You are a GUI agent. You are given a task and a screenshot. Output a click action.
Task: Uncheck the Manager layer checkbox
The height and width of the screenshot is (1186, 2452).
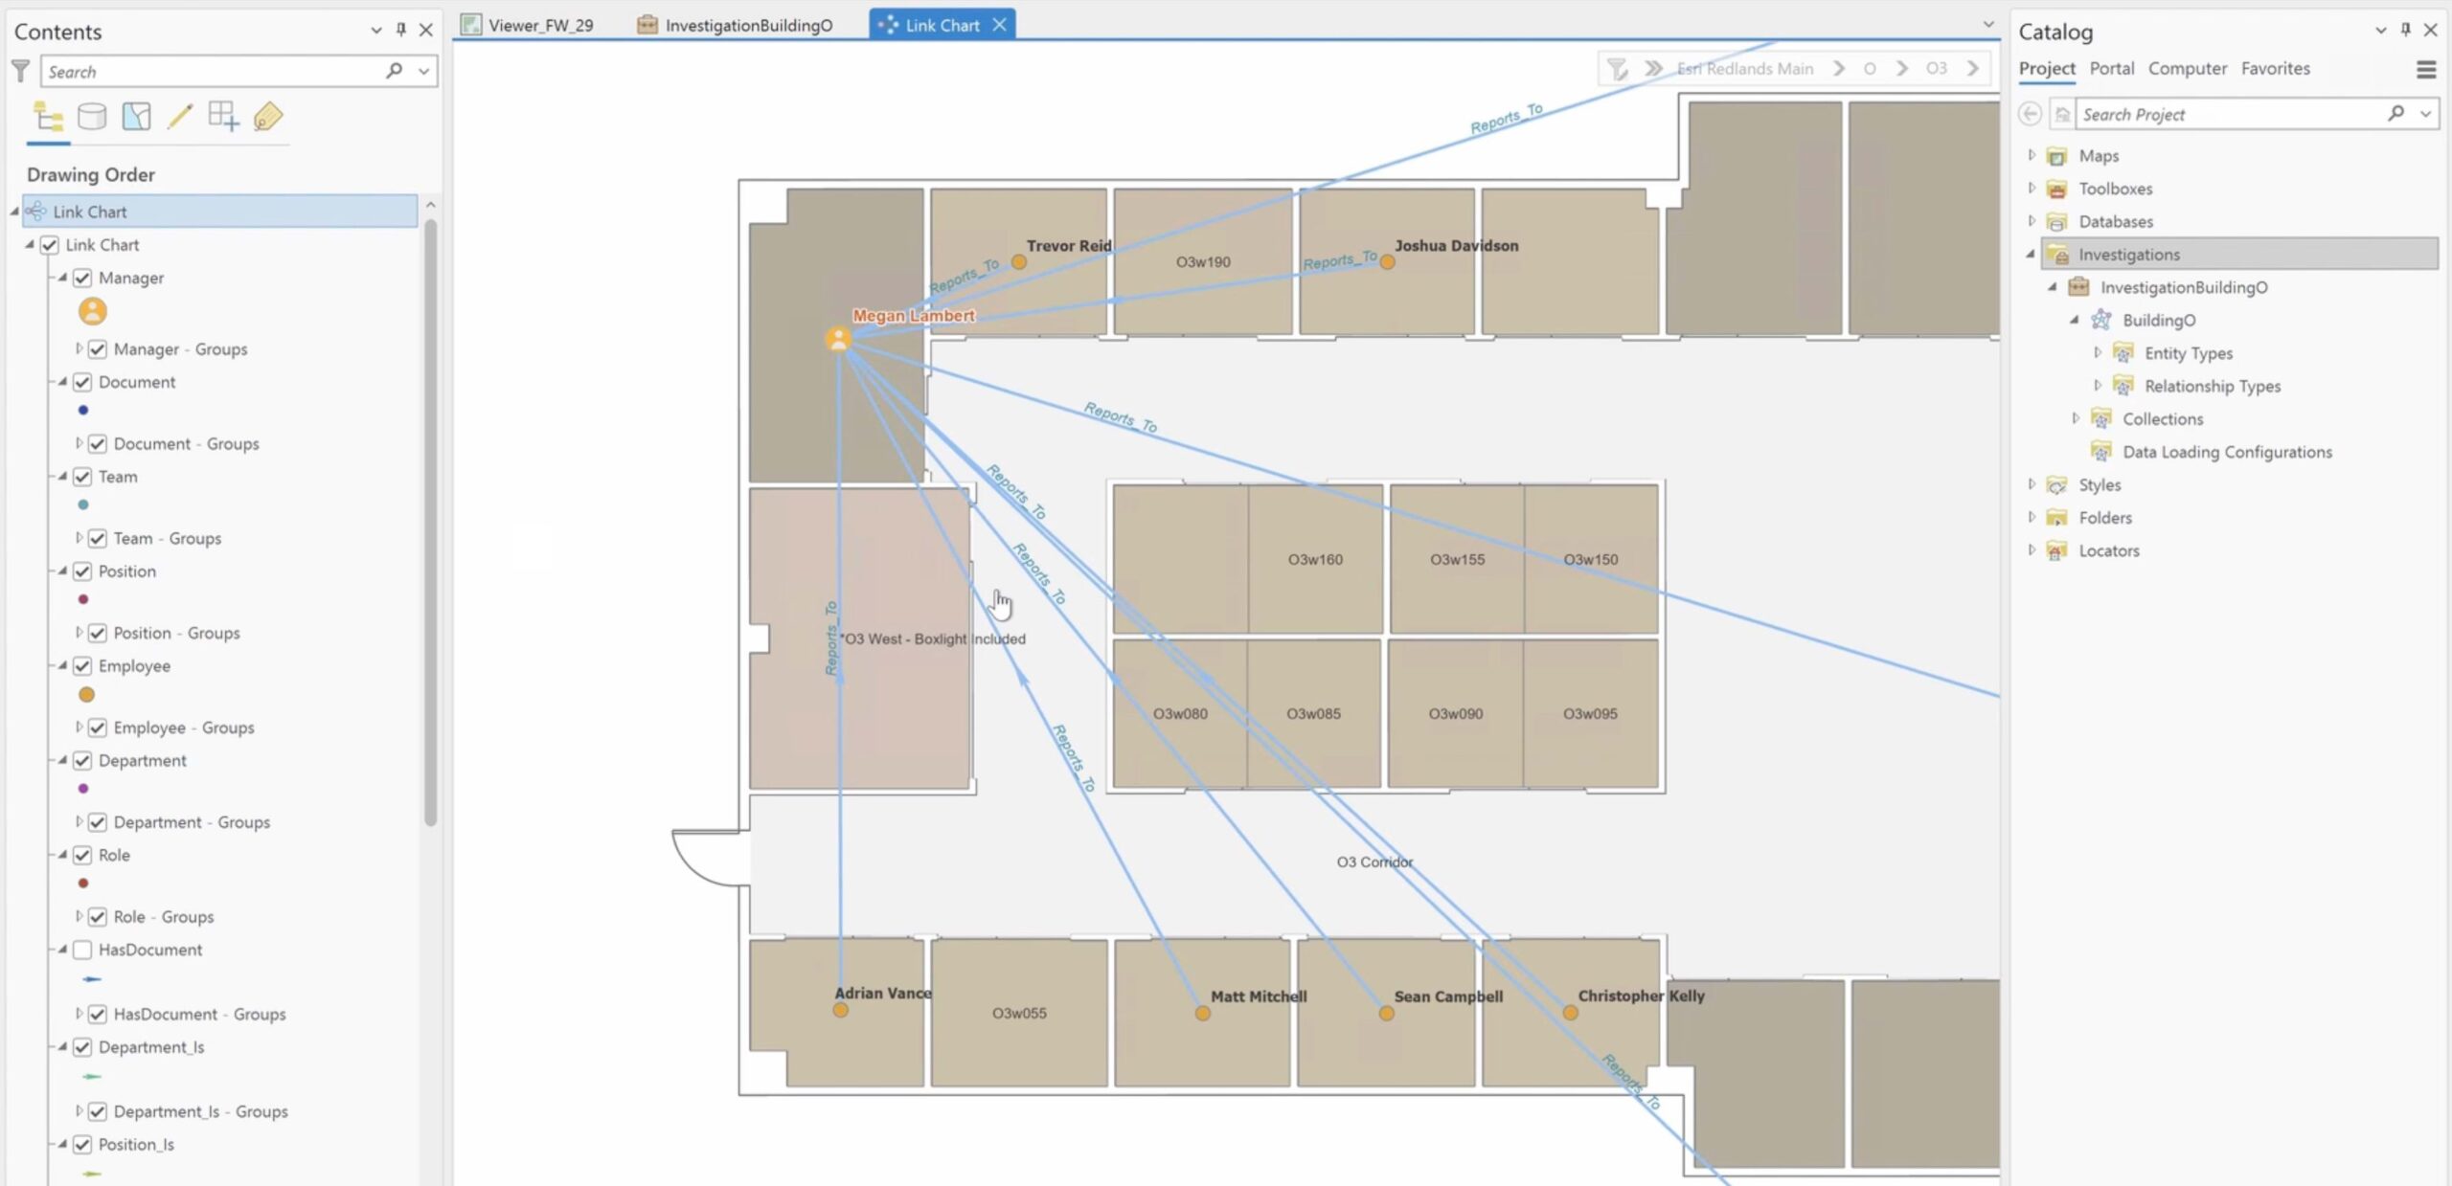pos(82,278)
